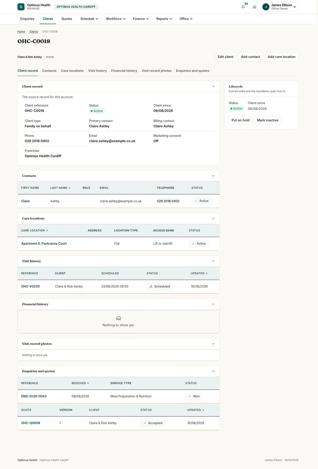Switch to the Care locations tab
This screenshot has height=469, width=318.
click(72, 71)
